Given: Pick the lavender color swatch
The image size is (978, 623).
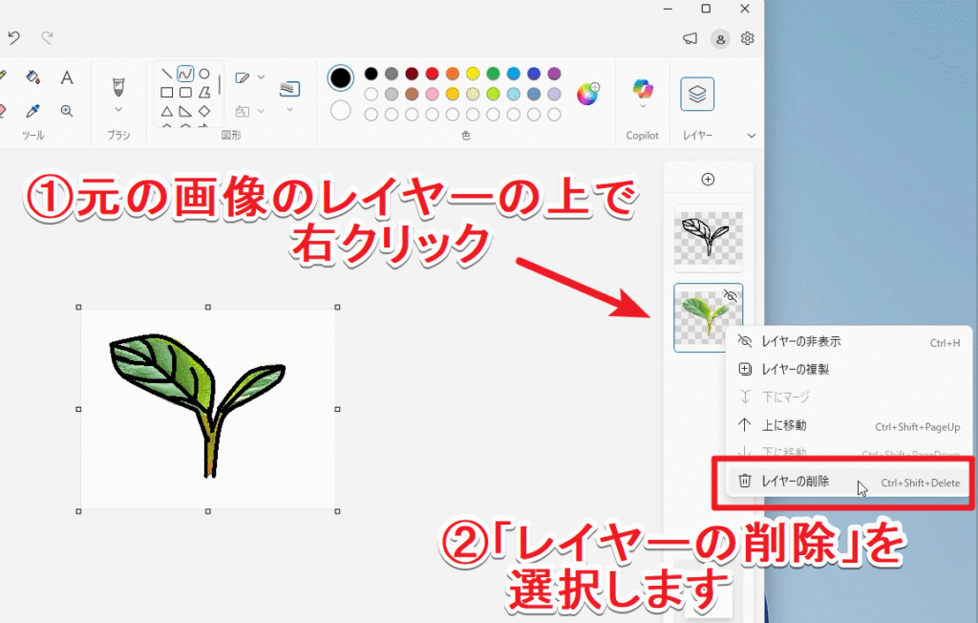Looking at the screenshot, I should pyautogui.click(x=554, y=95).
